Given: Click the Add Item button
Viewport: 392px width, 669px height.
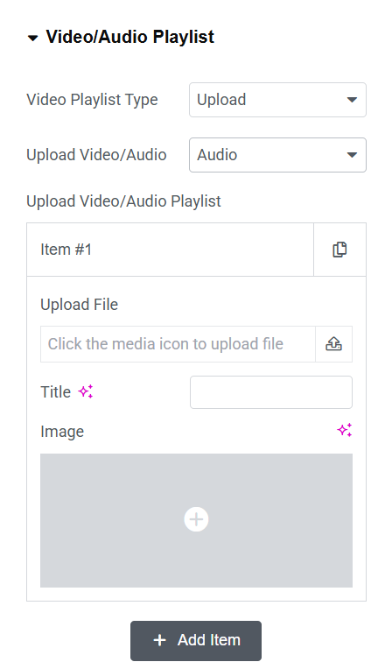Looking at the screenshot, I should (x=196, y=641).
